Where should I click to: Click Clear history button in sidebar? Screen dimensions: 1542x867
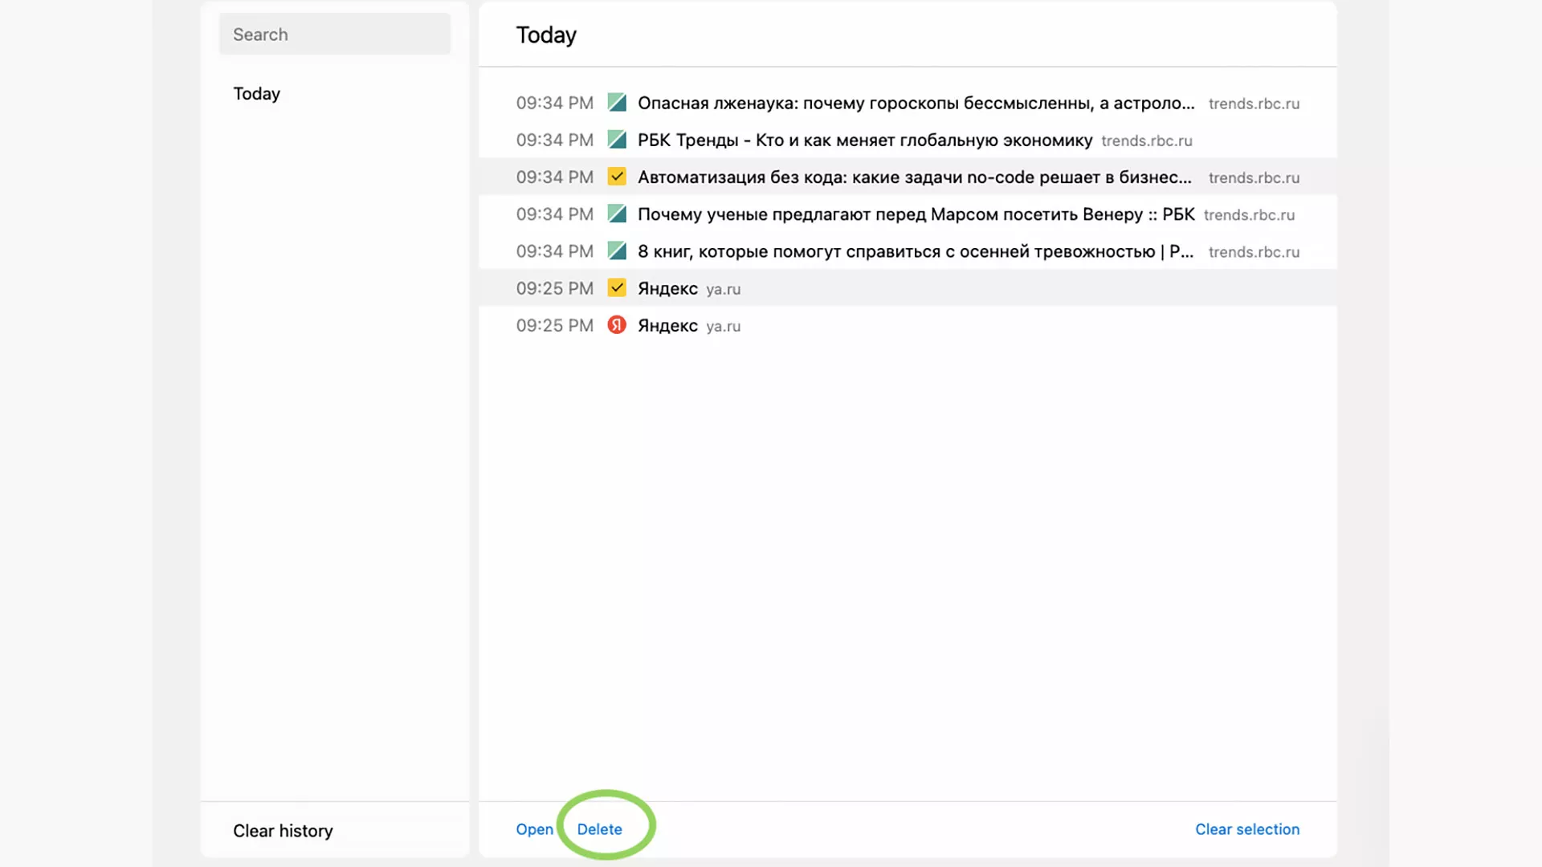[283, 830]
